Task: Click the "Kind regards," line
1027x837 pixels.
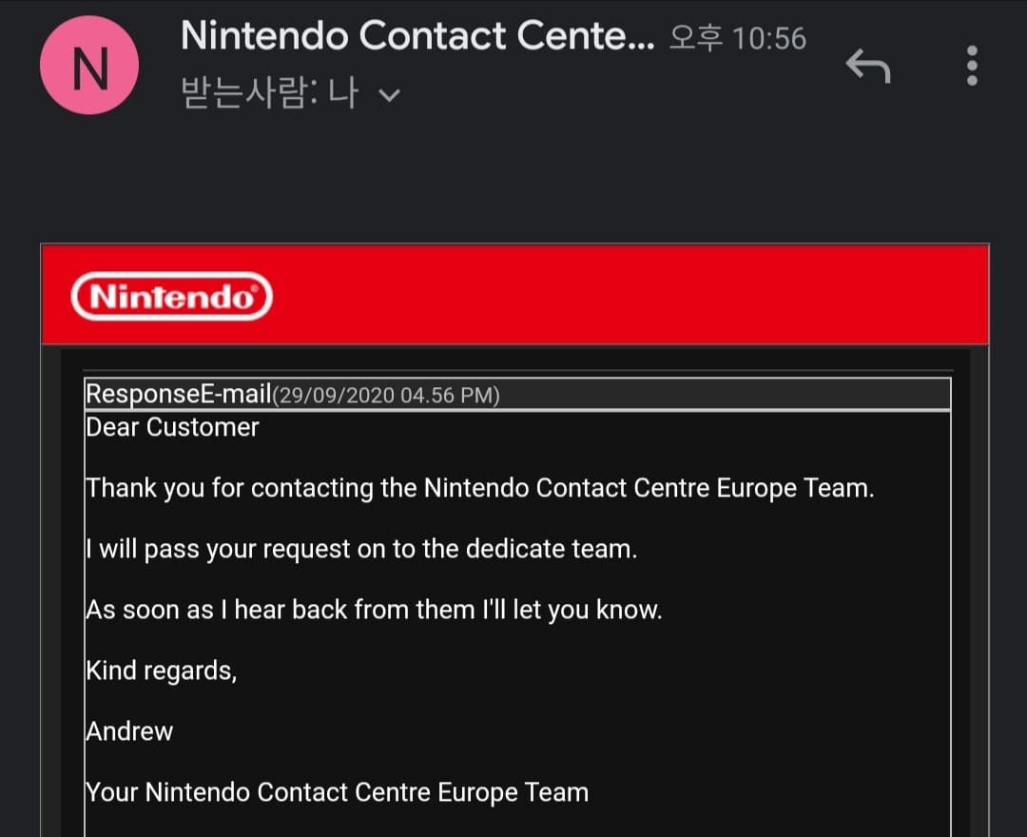Action: (161, 671)
